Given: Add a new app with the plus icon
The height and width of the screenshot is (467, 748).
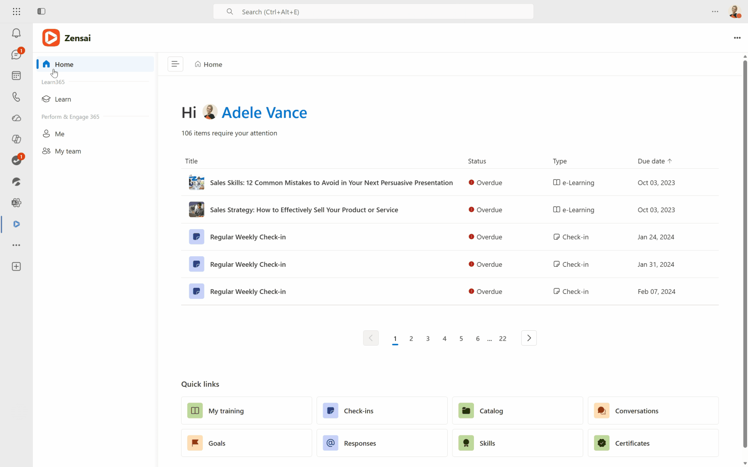Looking at the screenshot, I should click(16, 266).
